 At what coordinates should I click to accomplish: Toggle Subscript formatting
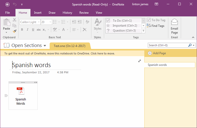coord(44,30)
